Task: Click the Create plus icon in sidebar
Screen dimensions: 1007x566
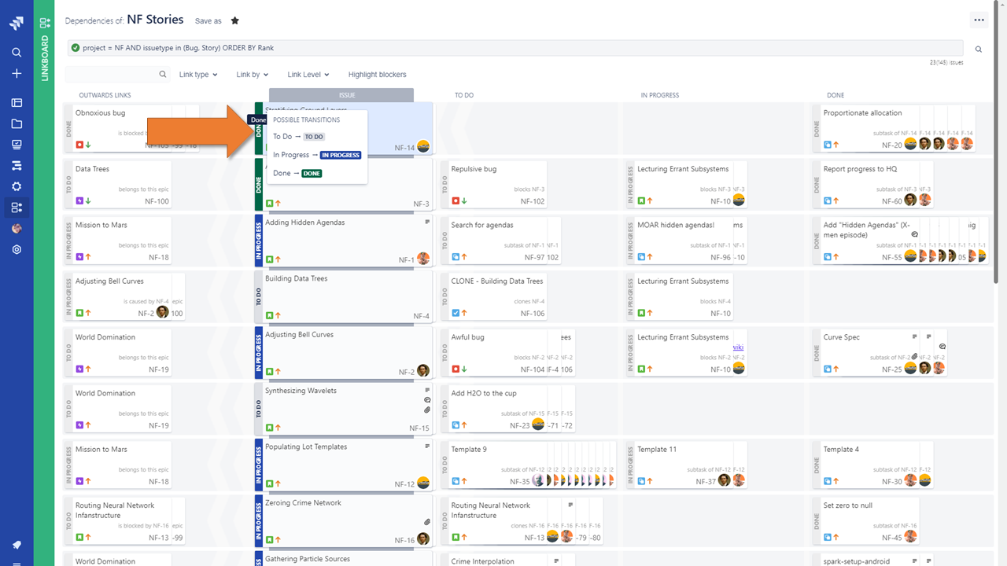Action: point(17,73)
